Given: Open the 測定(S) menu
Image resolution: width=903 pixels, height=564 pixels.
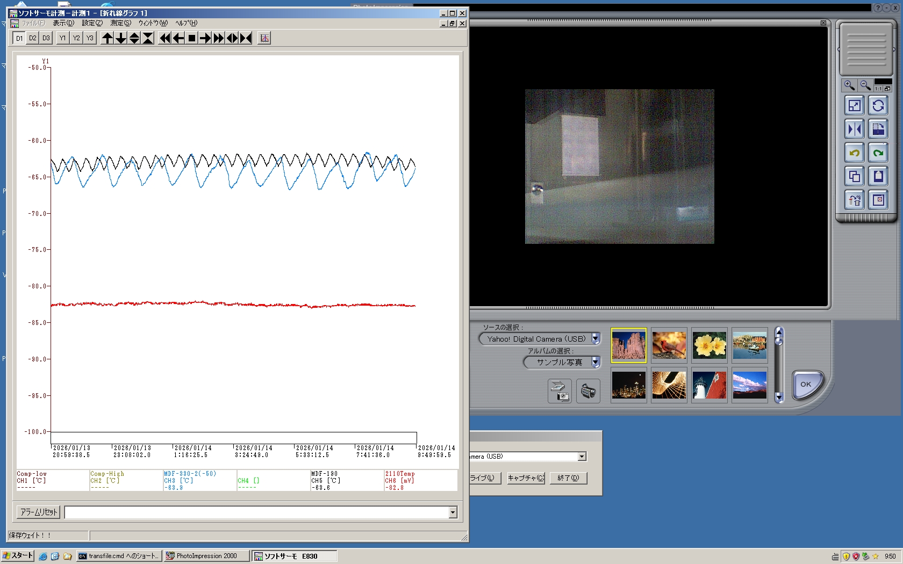Looking at the screenshot, I should click(x=120, y=23).
